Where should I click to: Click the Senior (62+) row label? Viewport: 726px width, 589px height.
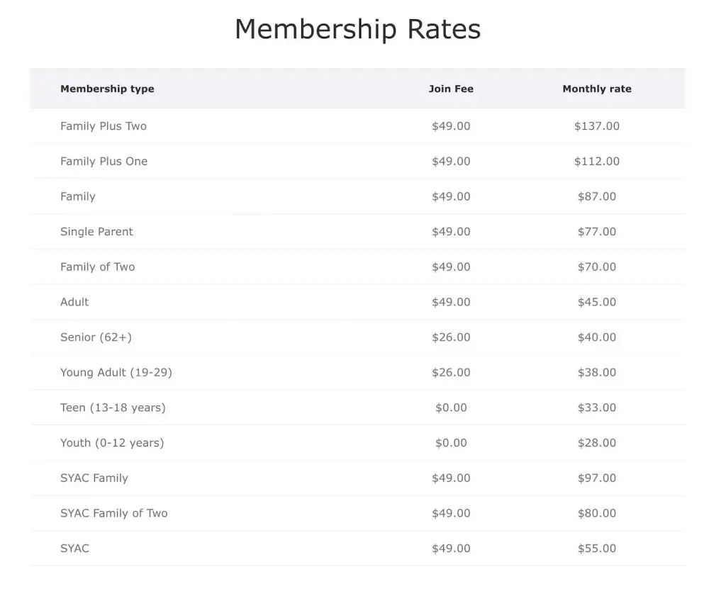[96, 337]
